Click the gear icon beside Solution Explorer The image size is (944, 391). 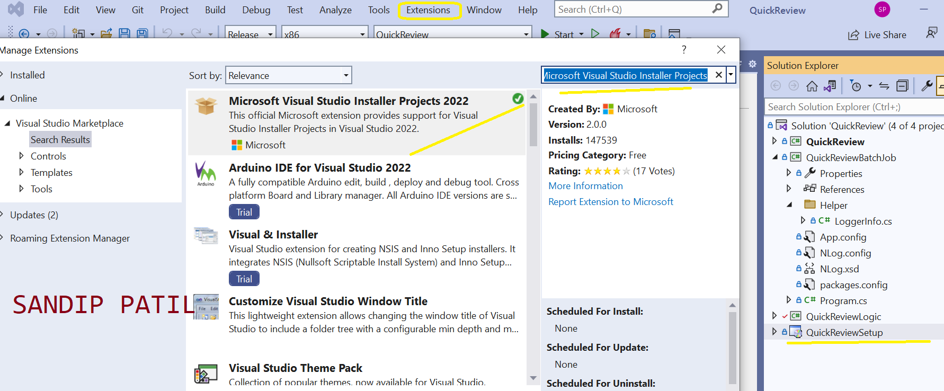(x=752, y=64)
